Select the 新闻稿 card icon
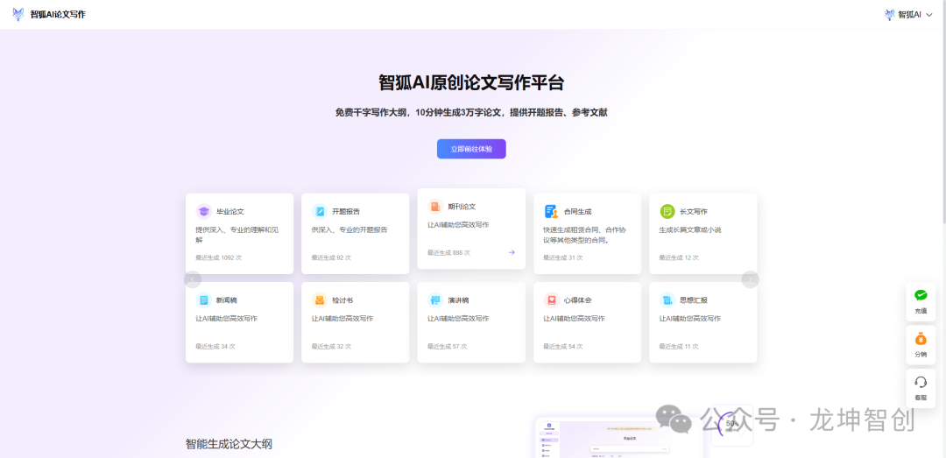This screenshot has width=946, height=458. 204,299
